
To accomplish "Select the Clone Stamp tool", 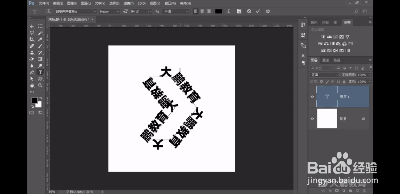I will coord(32,53).
